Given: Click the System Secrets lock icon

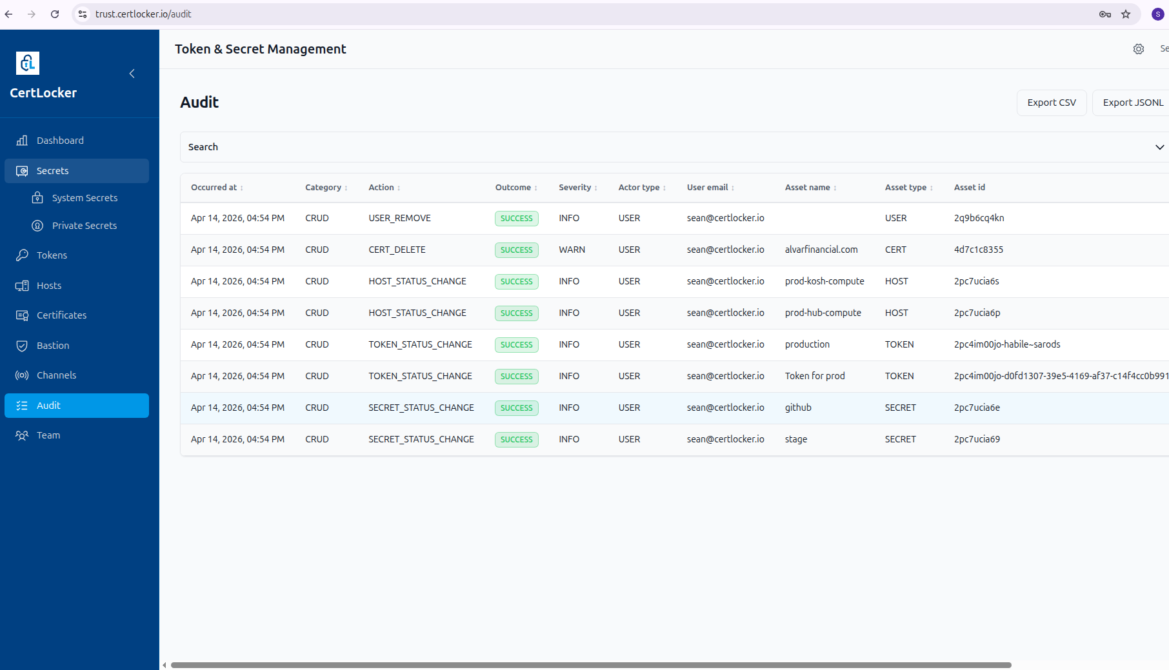Looking at the screenshot, I should tap(37, 198).
